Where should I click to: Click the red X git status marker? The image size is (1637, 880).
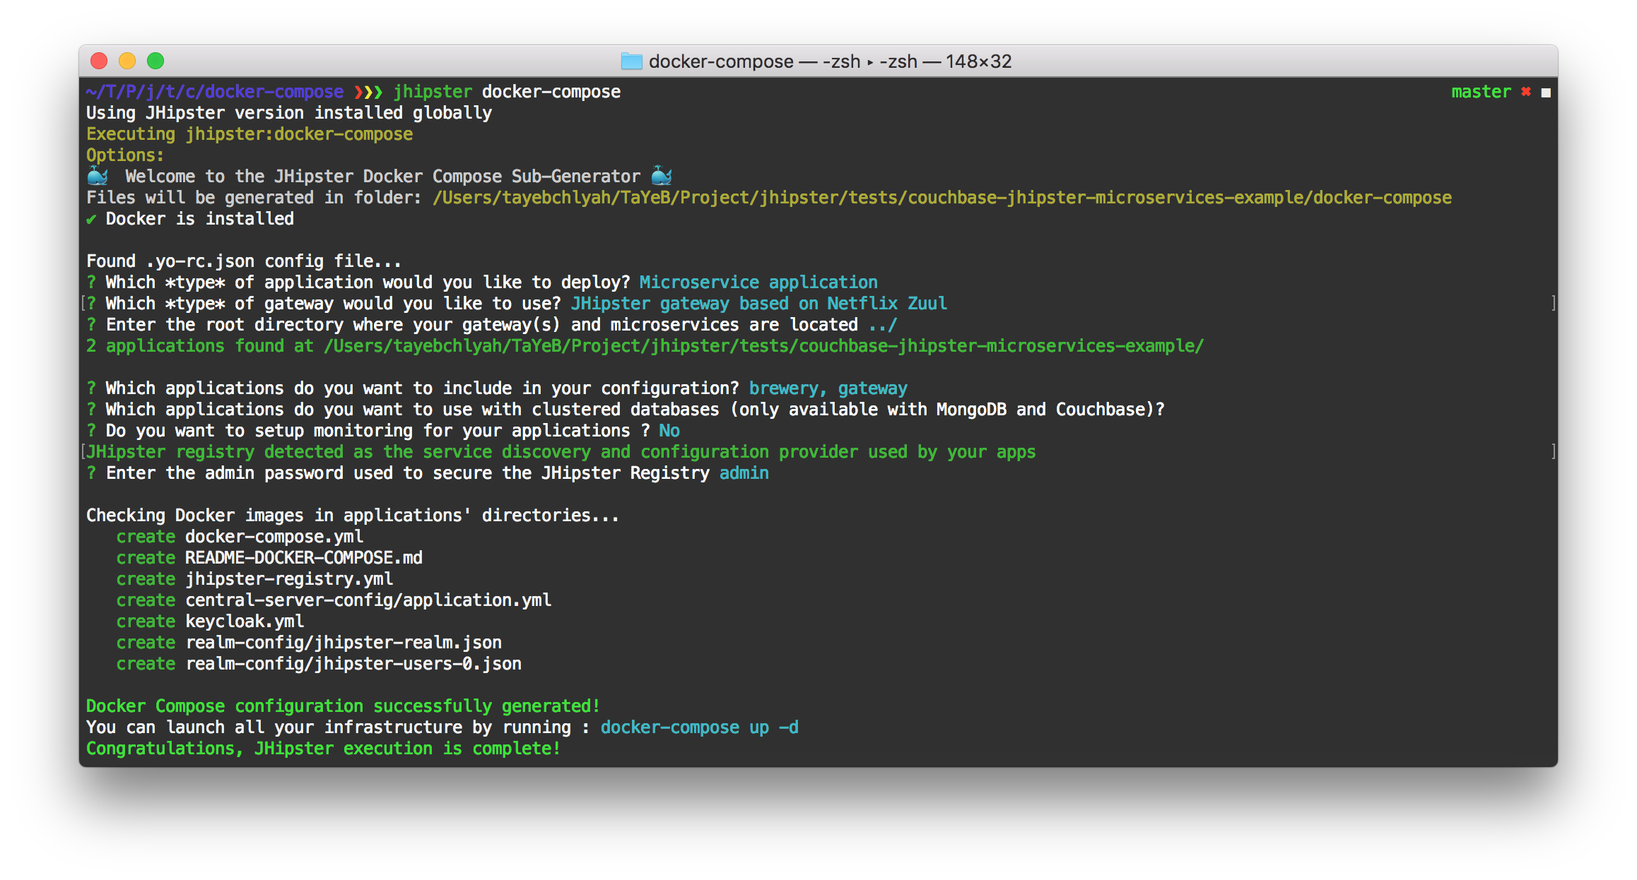[x=1525, y=92]
